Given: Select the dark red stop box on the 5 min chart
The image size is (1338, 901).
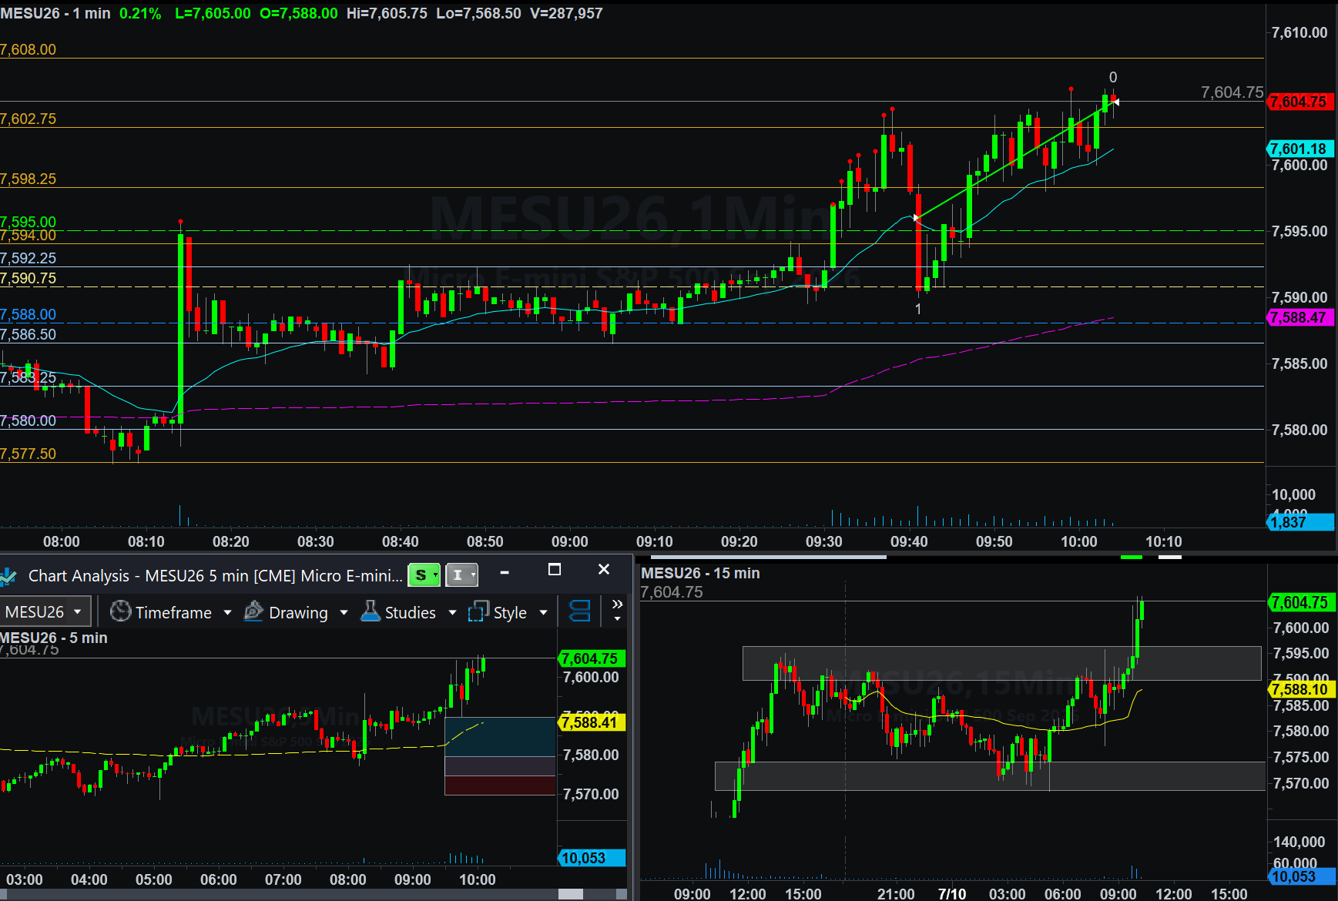Looking at the screenshot, I should [x=500, y=785].
